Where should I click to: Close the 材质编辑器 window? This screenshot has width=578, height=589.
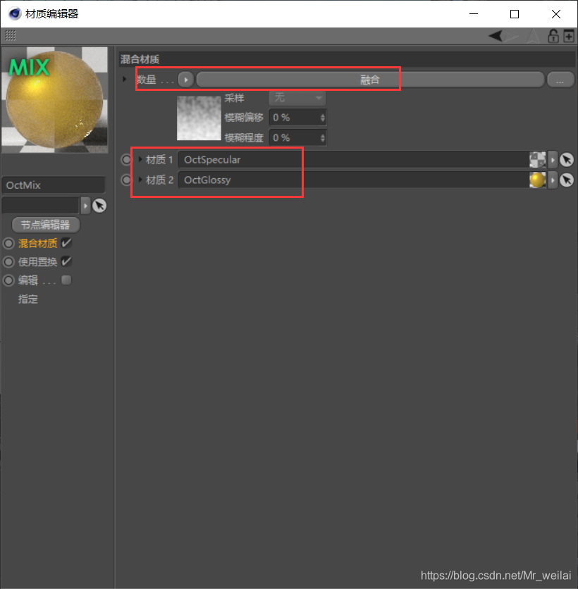coord(556,14)
